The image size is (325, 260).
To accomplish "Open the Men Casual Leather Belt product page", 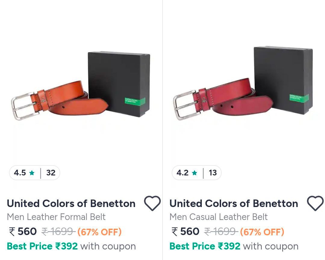I will point(219,217).
